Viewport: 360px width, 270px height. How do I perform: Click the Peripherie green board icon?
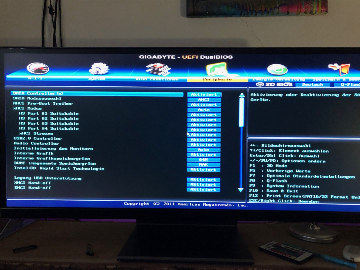[217, 69]
